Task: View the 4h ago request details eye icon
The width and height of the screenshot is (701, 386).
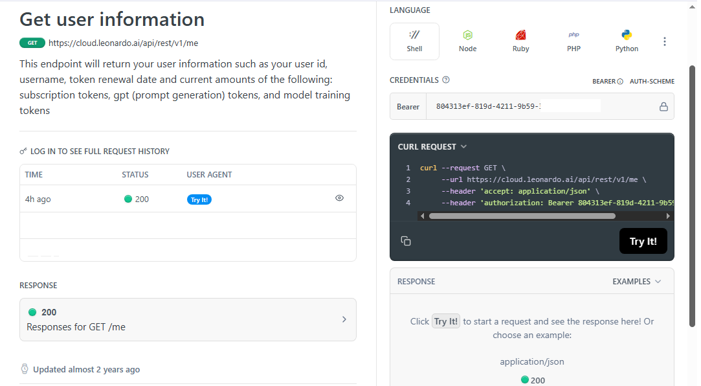Action: pyautogui.click(x=339, y=198)
